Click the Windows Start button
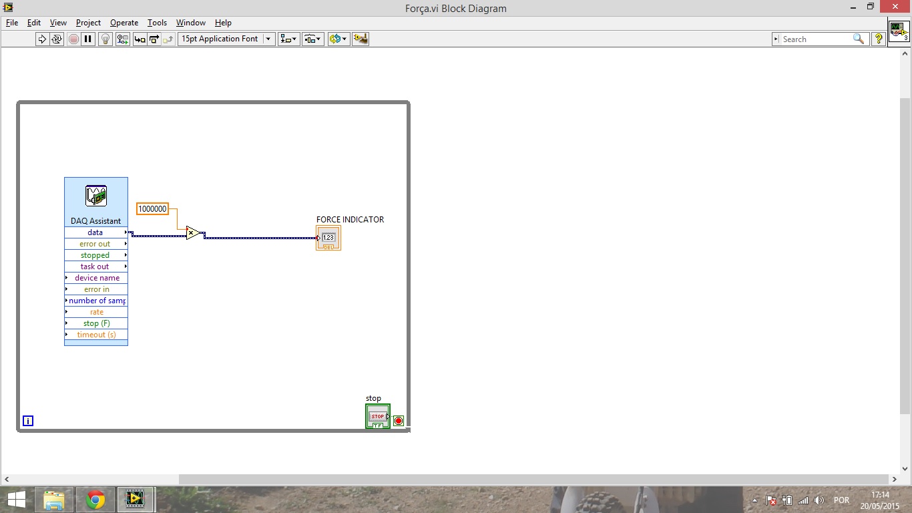Screen dimensions: 912x513 pyautogui.click(x=17, y=500)
